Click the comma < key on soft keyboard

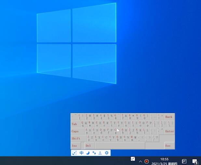pos(141,138)
